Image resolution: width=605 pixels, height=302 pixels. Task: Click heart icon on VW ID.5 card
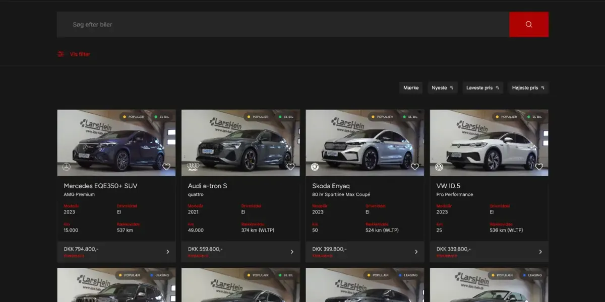pyautogui.click(x=539, y=167)
